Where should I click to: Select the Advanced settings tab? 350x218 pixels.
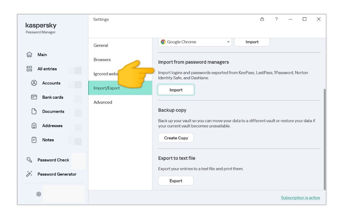(x=103, y=102)
